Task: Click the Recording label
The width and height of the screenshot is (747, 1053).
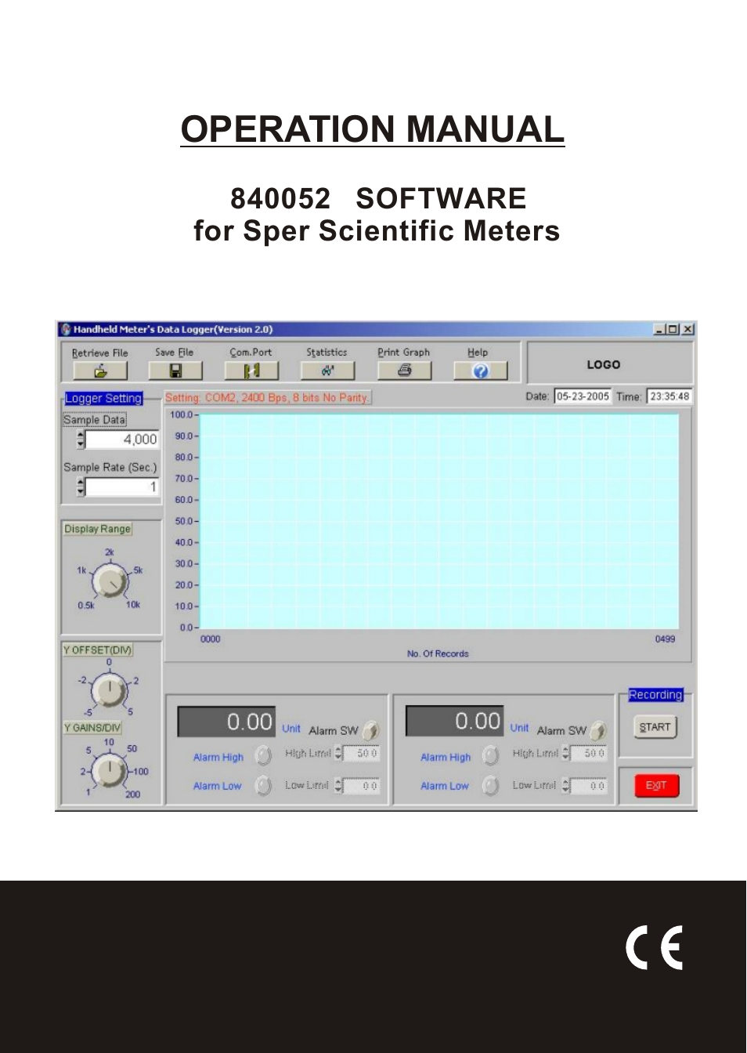Action: pos(655,695)
